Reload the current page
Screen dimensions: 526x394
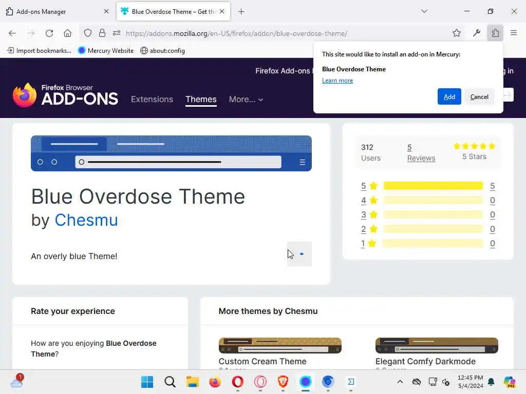click(49, 33)
